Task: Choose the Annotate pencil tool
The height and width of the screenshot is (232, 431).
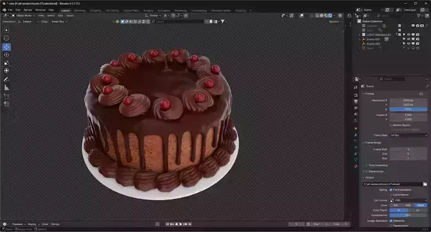Action: (6, 80)
